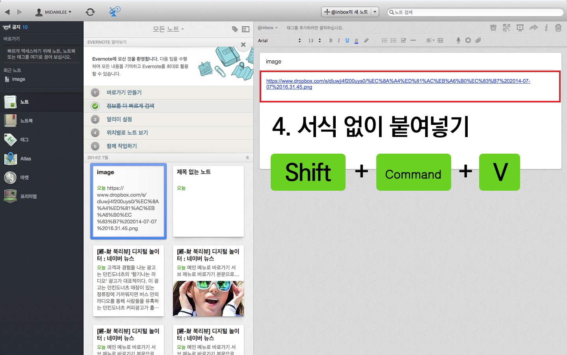
Task: Click the sync circular arrows icon
Action: pyautogui.click(x=90, y=12)
